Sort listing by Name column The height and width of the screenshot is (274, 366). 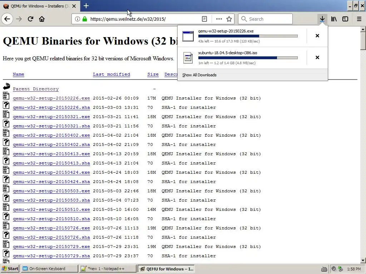19,74
